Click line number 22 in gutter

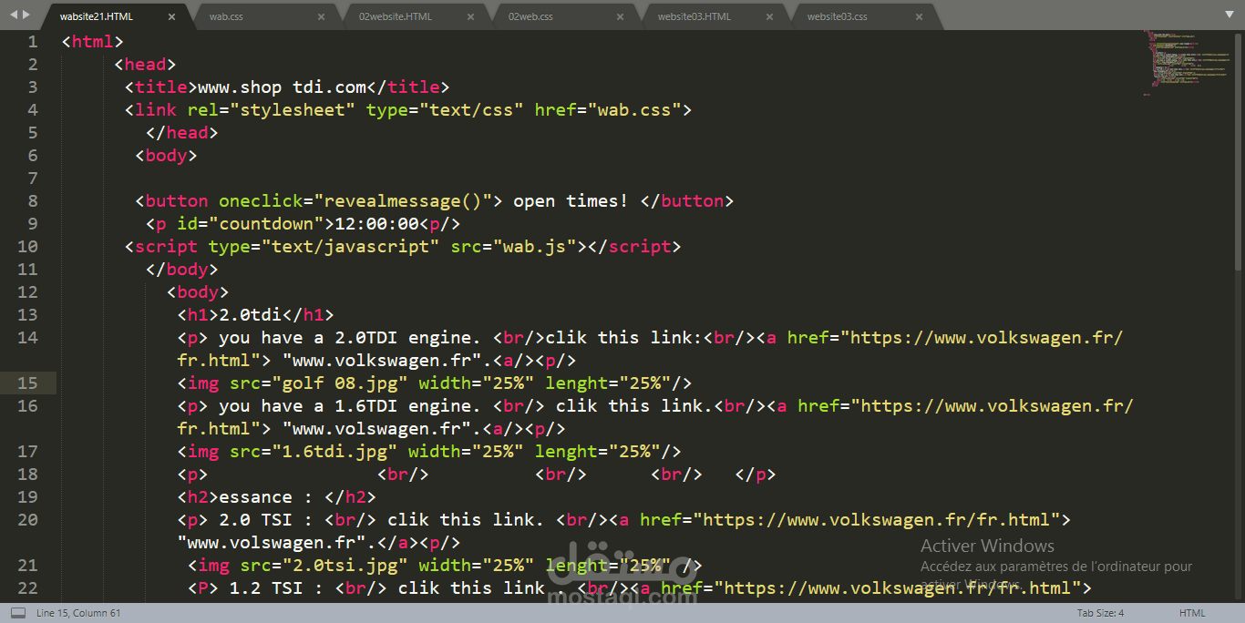(x=27, y=588)
